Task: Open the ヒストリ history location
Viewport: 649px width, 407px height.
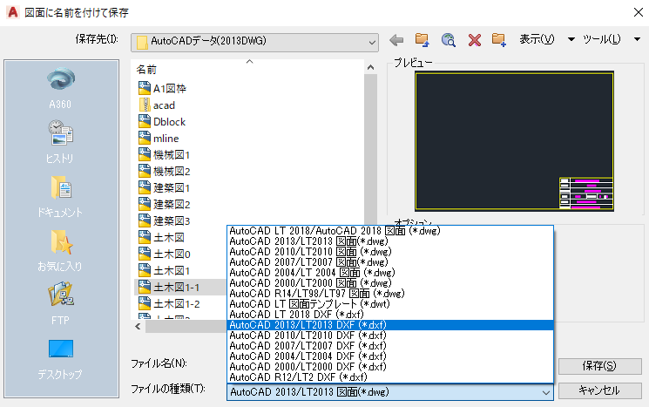Action: pyautogui.click(x=60, y=141)
